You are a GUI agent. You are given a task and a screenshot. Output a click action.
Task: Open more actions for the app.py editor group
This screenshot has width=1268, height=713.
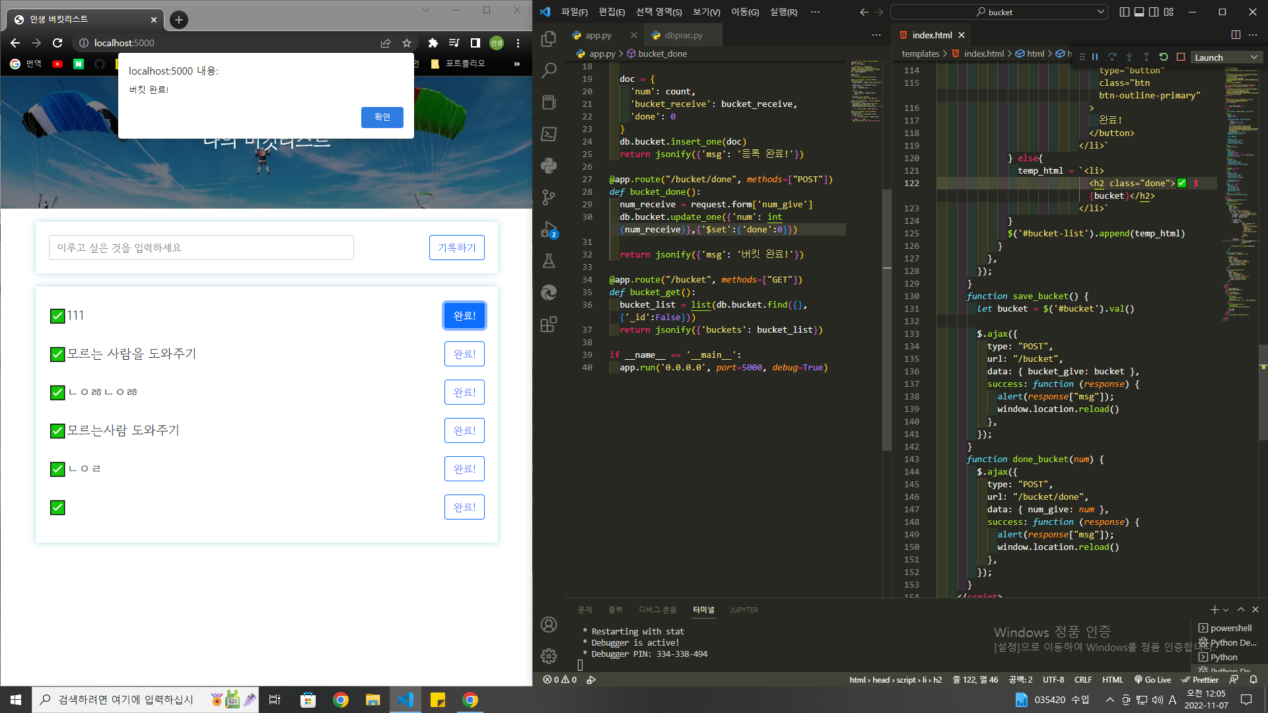tap(876, 35)
